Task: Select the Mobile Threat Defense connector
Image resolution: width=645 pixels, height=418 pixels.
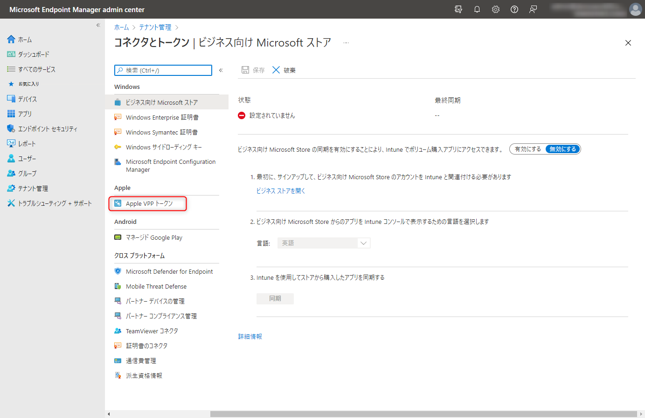Action: tap(157, 286)
